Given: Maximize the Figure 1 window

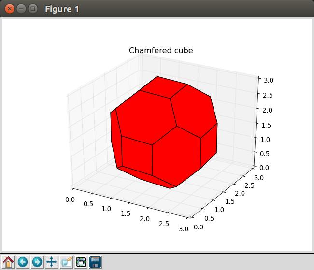Looking at the screenshot, I should [x=32, y=9].
